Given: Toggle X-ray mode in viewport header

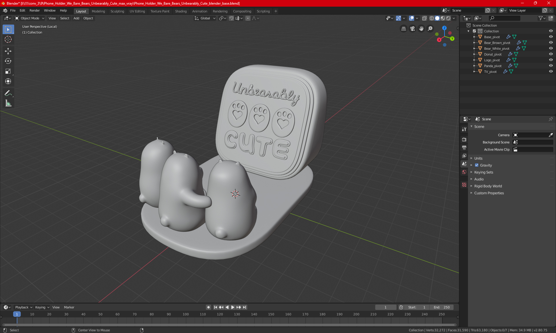Looking at the screenshot, I should point(424,18).
